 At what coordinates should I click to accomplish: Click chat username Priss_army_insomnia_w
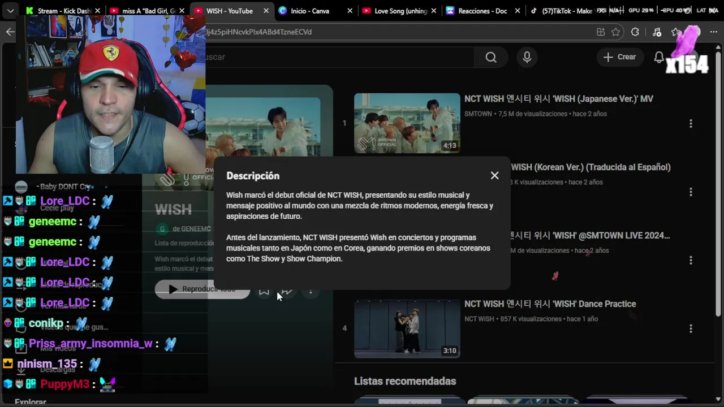90,344
